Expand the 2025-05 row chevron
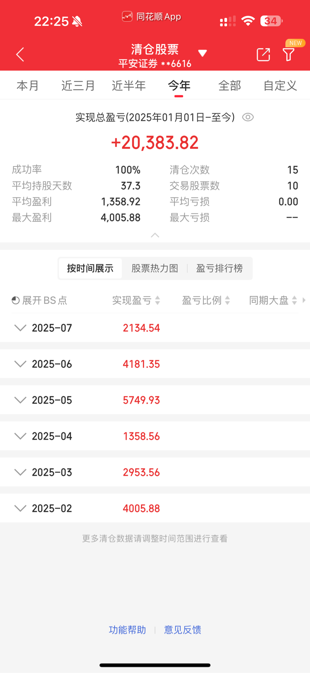 point(20,400)
